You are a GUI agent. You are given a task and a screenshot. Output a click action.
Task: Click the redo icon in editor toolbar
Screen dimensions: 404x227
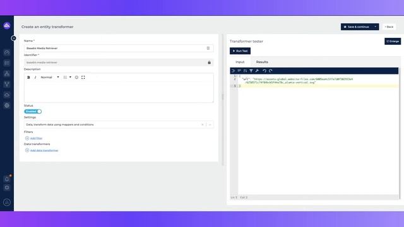271,71
